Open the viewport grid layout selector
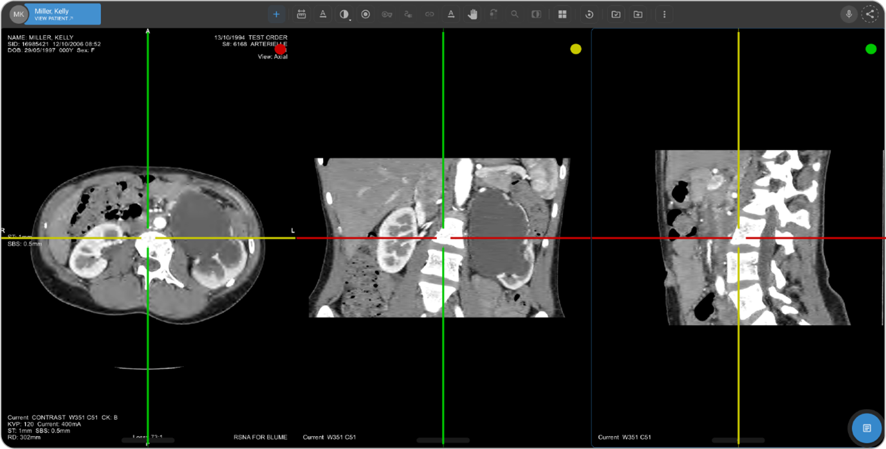The width and height of the screenshot is (886, 449). click(562, 14)
